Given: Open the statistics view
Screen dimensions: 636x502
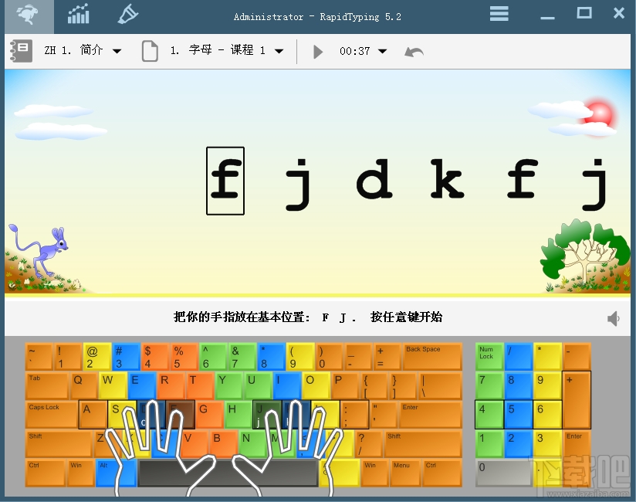Looking at the screenshot, I should click(x=78, y=14).
